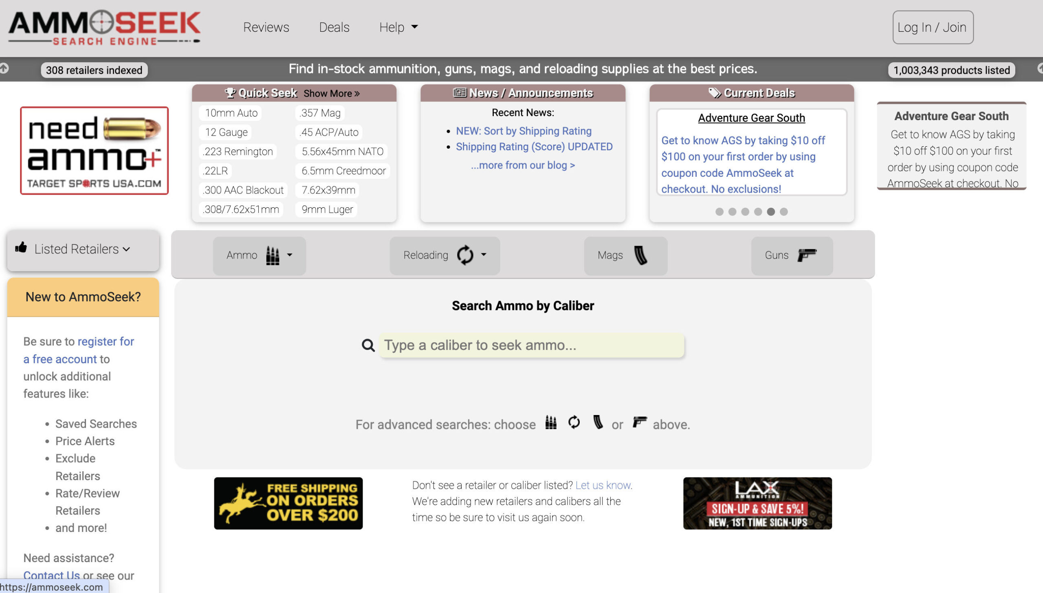Click the Adventure Gear South side card
This screenshot has height=593, width=1043.
pos(951,146)
